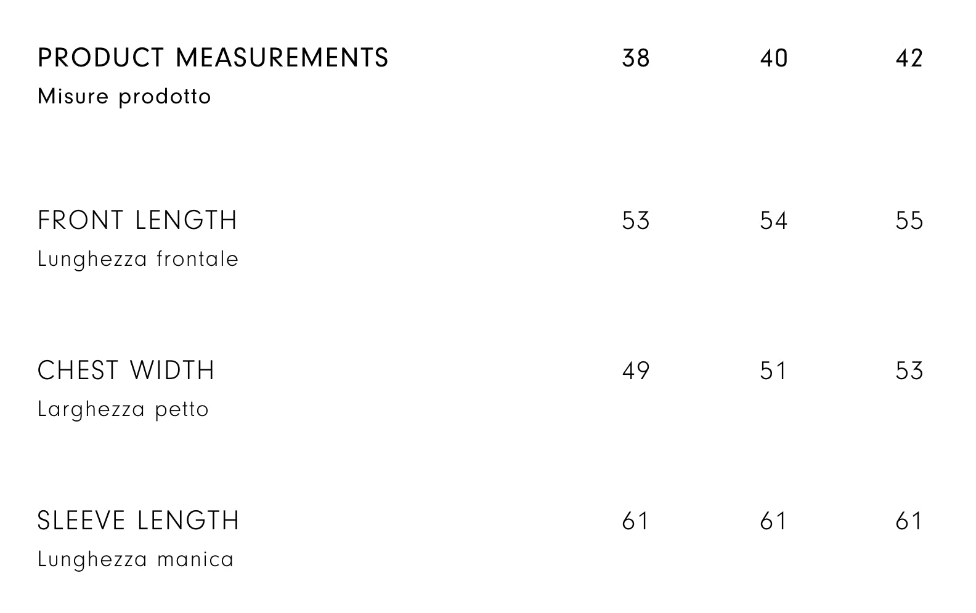Viewport: 976px width, 613px height.
Task: Select the size 38 column header
Action: tap(636, 58)
